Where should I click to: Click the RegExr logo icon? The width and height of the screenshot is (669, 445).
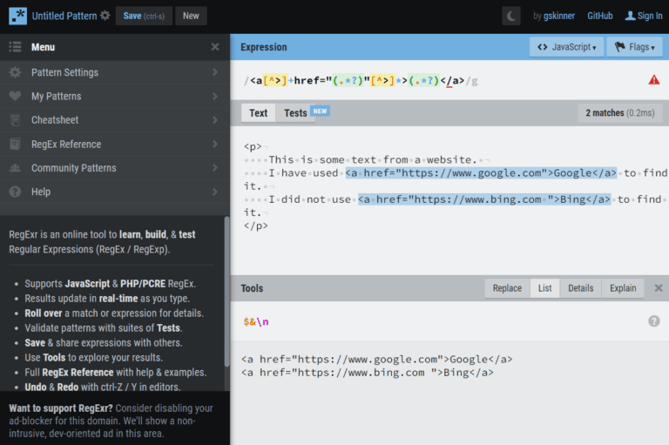tap(17, 16)
